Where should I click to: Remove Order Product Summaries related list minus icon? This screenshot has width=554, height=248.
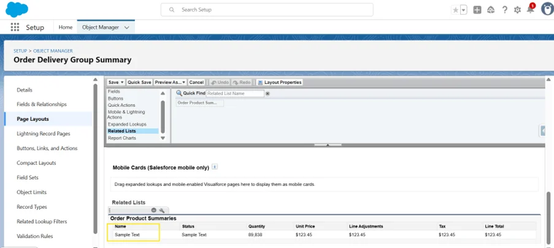(154, 210)
